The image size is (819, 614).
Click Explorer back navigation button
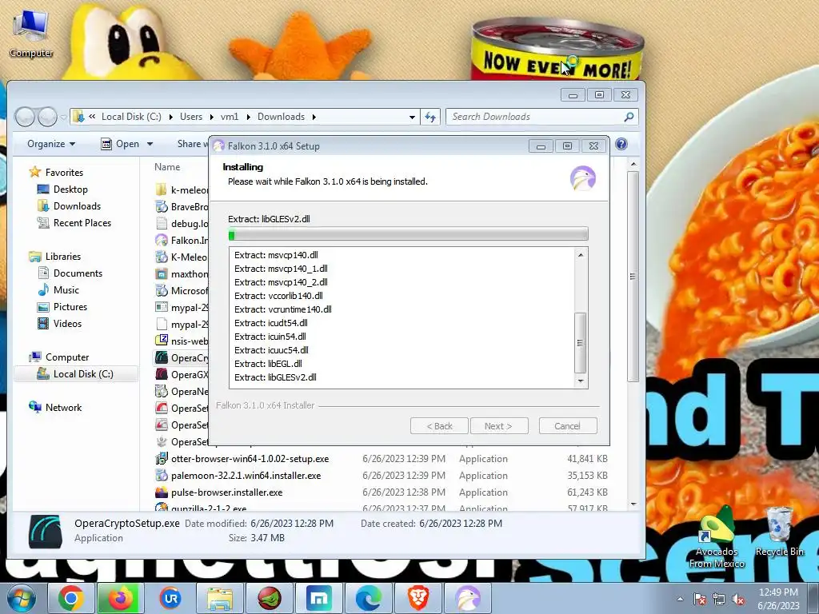pyautogui.click(x=25, y=117)
